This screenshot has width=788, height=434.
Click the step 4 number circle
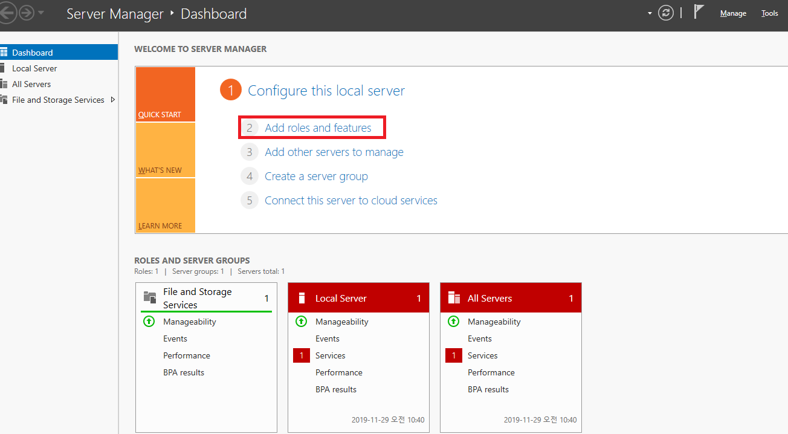point(249,177)
